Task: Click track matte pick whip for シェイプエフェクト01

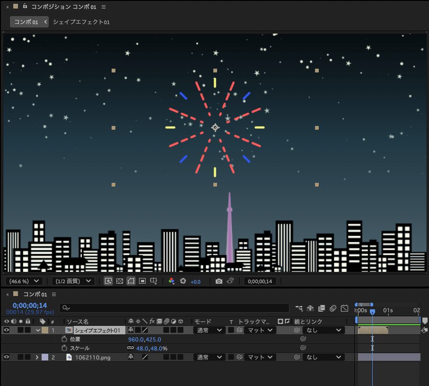Action: click(239, 330)
